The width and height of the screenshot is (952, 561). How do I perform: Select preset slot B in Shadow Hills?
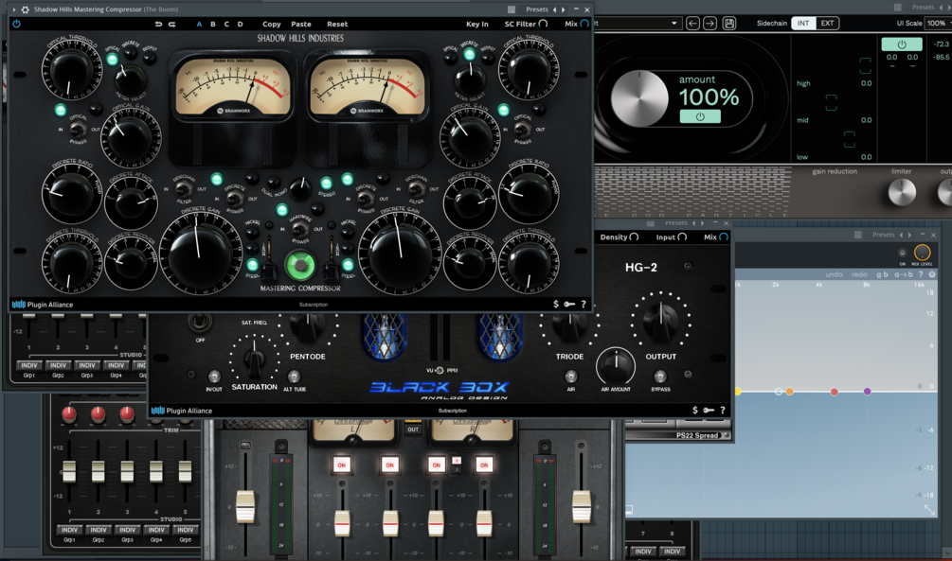213,25
